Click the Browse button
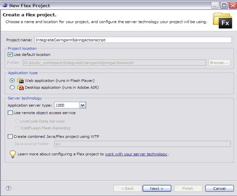Viewport: 237px width, 196px height. tap(219, 63)
